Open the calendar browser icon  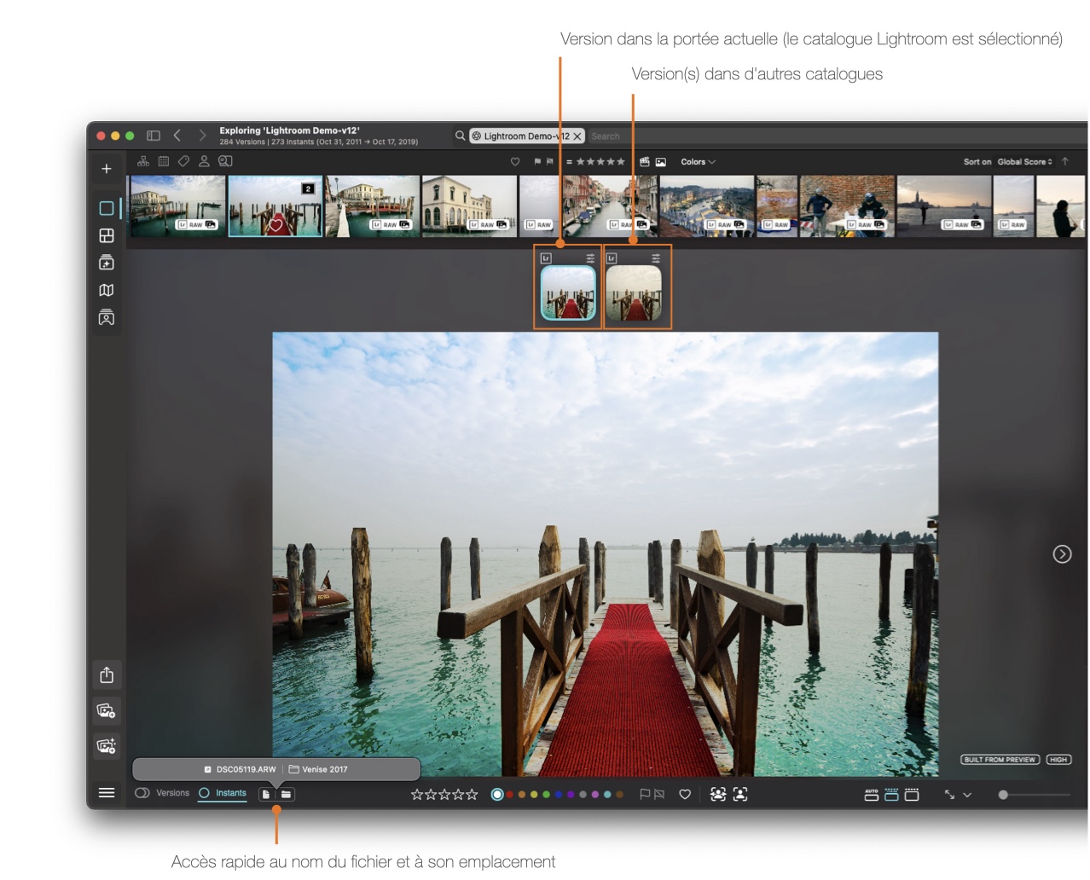click(164, 161)
